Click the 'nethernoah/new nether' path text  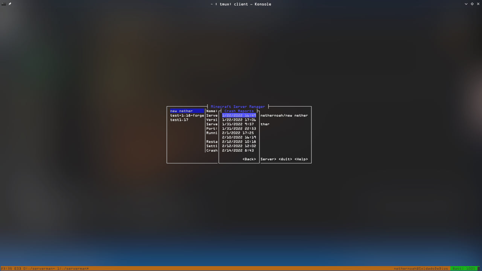pos(284,116)
